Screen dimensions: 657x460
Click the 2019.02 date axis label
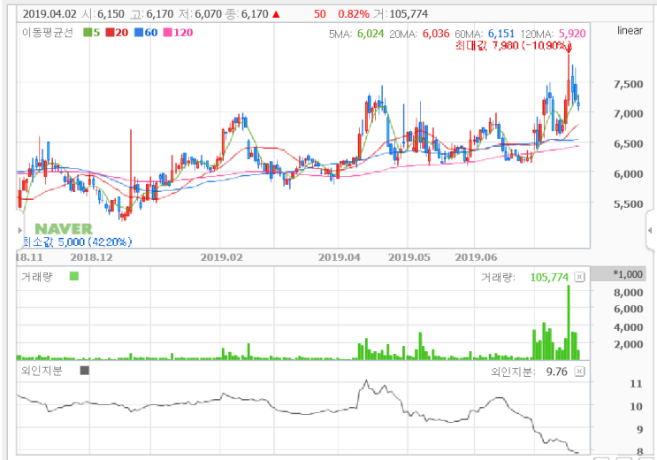click(x=221, y=257)
